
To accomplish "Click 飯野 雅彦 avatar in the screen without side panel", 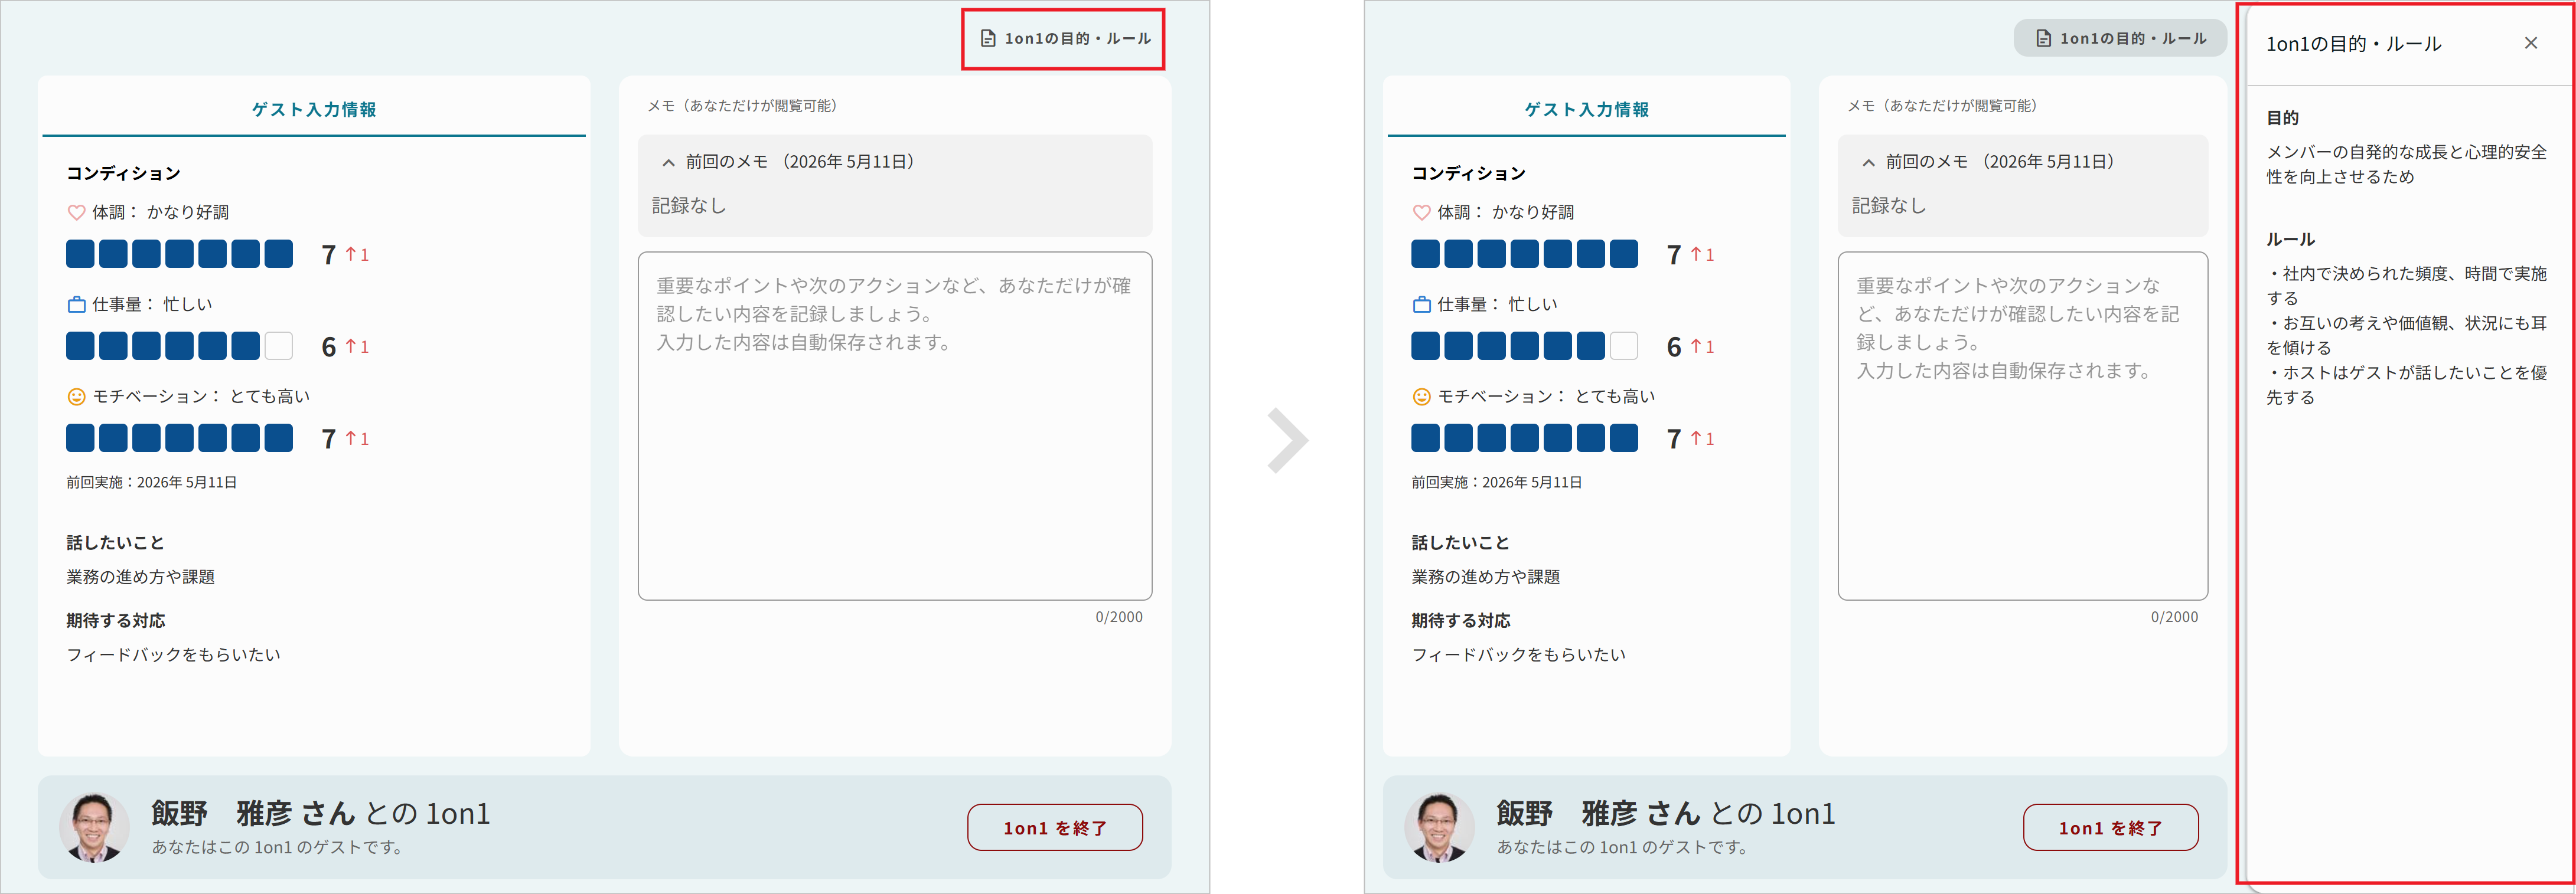I will coord(94,827).
